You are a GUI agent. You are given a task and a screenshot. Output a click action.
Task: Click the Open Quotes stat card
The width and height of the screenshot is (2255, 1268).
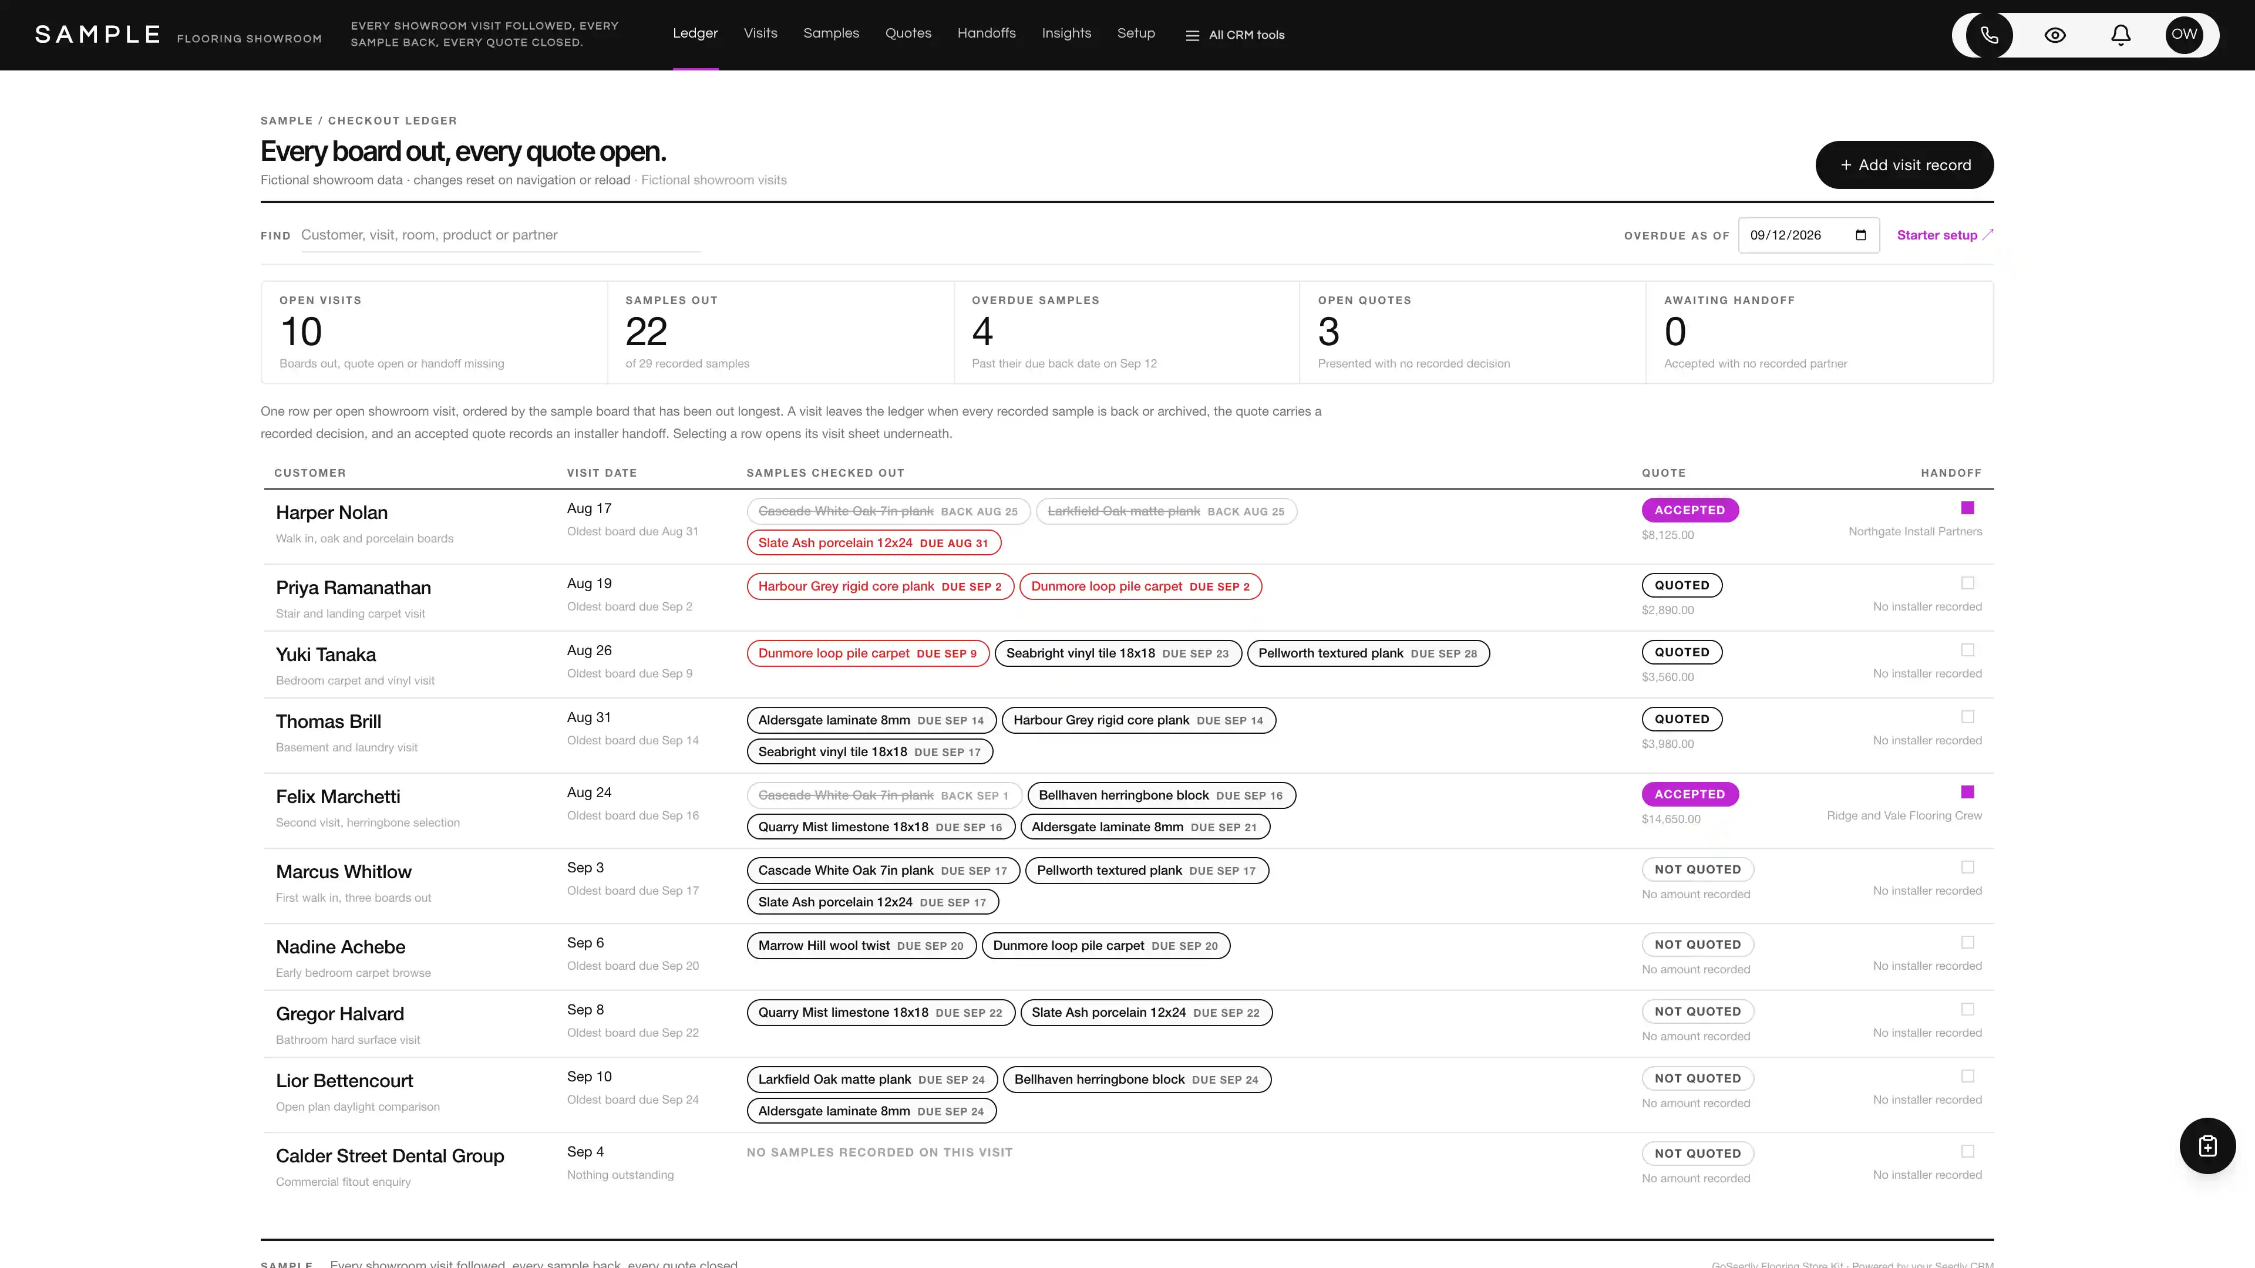[x=1472, y=332]
